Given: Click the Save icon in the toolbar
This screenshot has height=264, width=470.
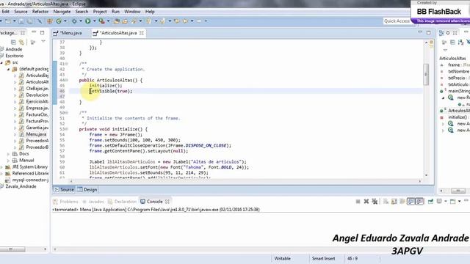Looking at the screenshot, I should click(21, 21).
